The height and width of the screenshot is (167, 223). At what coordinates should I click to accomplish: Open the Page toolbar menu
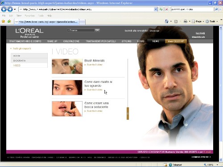tap(198, 21)
